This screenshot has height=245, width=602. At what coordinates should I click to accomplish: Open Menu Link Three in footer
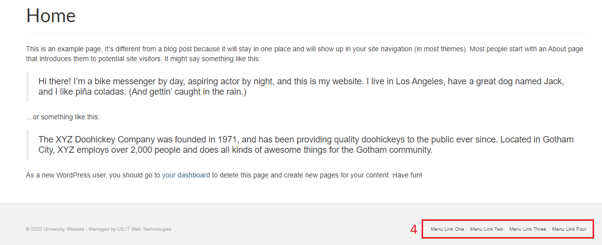click(527, 229)
